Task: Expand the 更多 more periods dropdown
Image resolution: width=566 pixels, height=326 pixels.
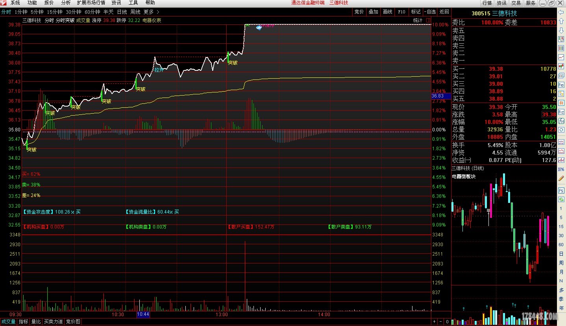Action: point(152,12)
